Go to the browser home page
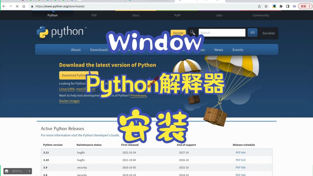This screenshot has width=313, height=176. click(24, 6)
